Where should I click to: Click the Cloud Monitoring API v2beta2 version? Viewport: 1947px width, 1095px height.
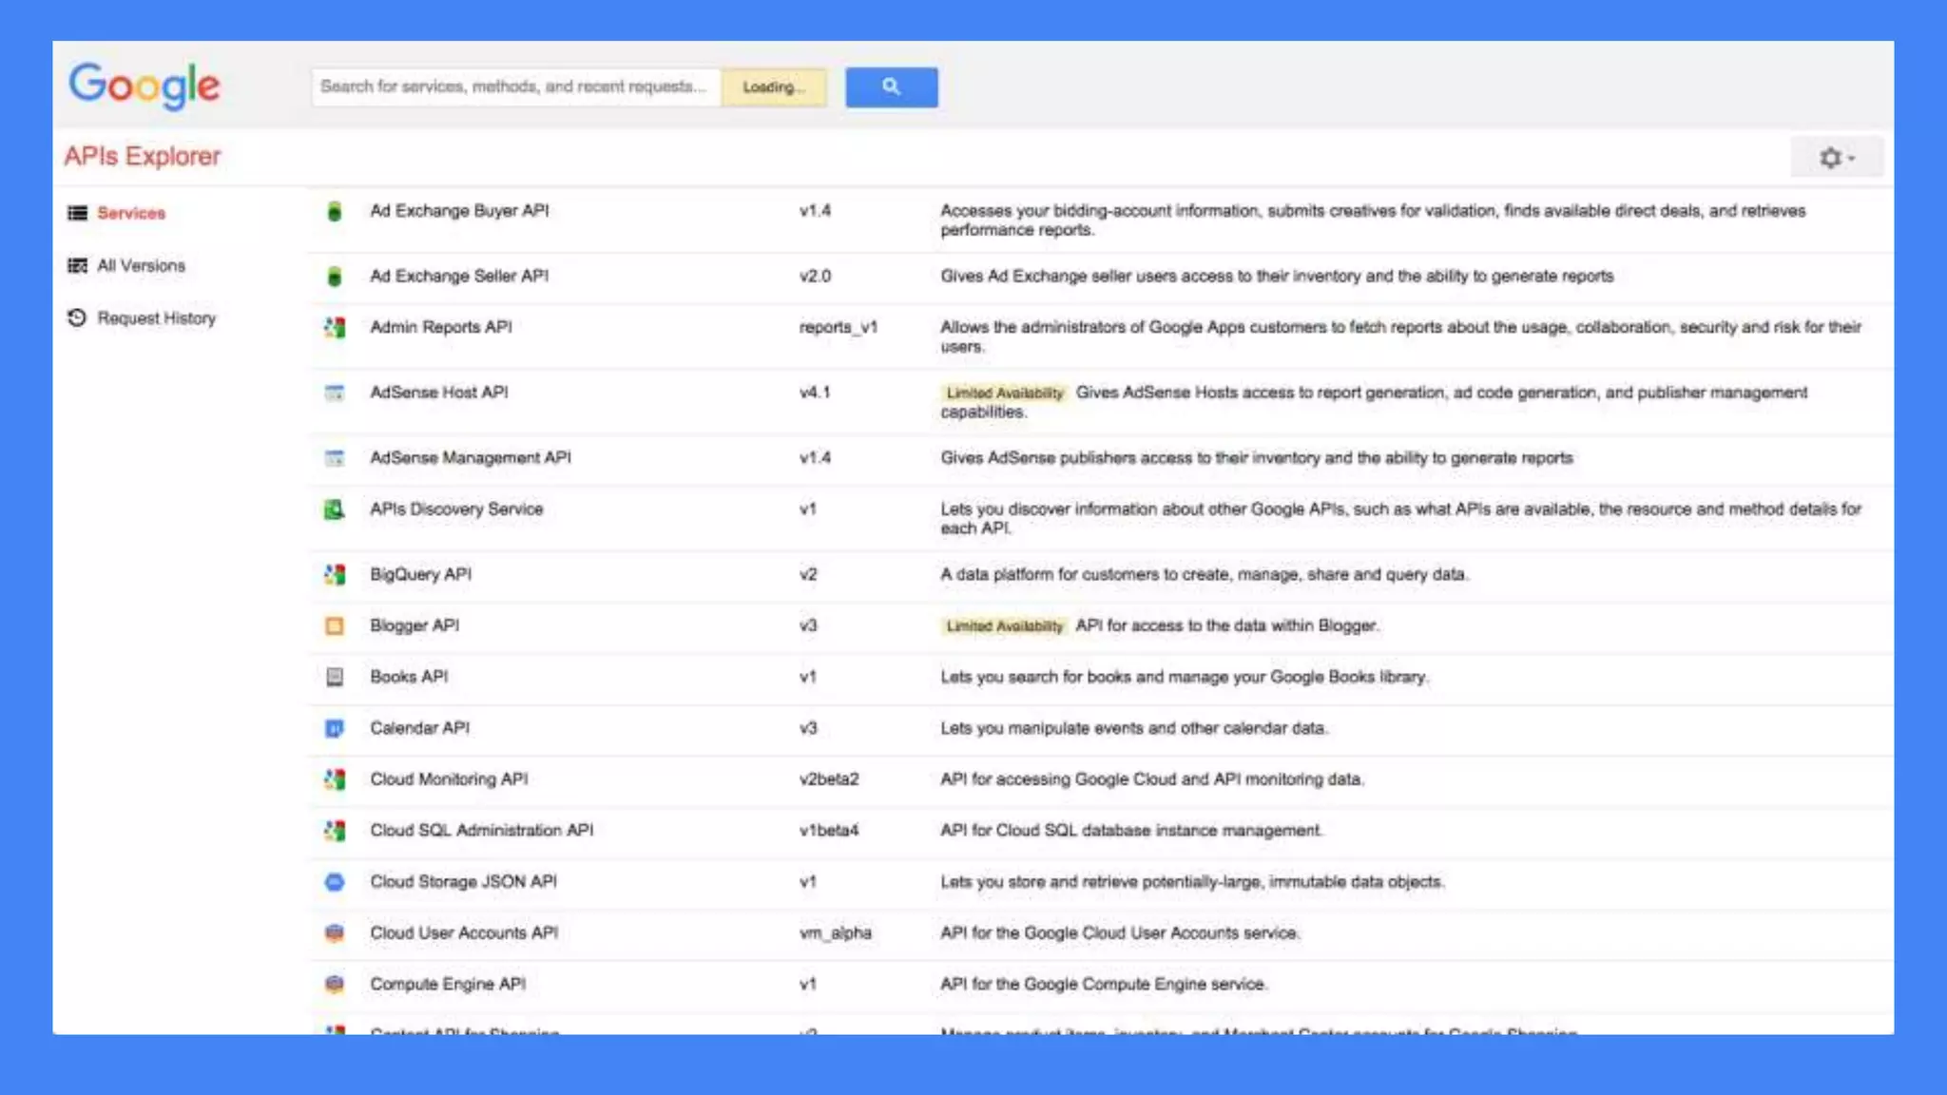pos(828,779)
